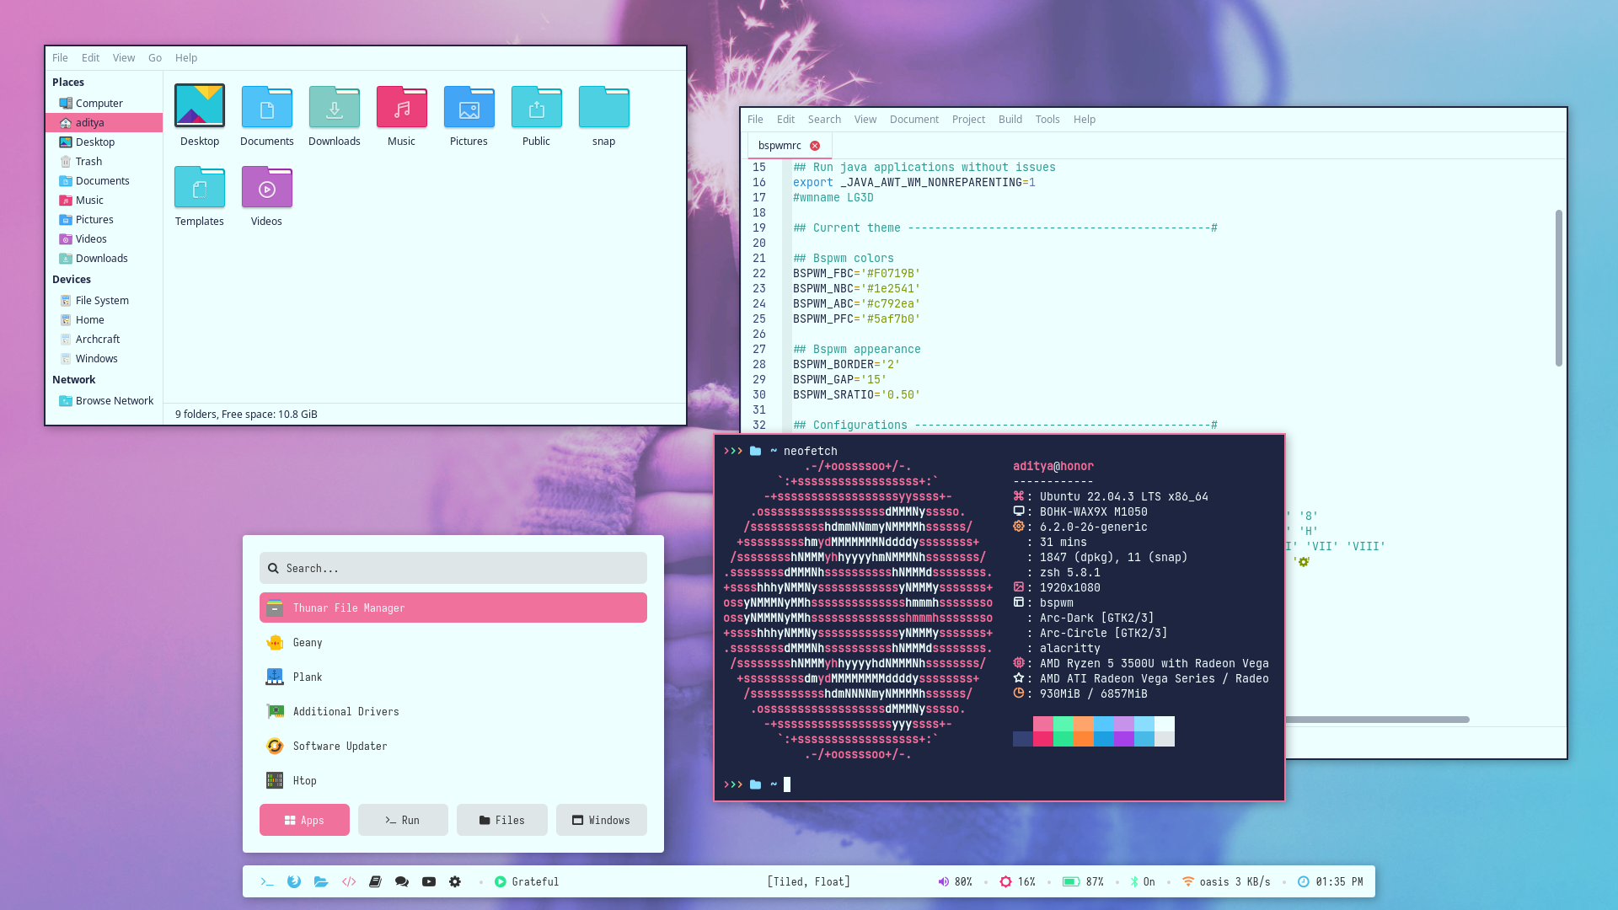Viewport: 1618px width, 910px height.
Task: Click the Run button in launcher
Action: (x=403, y=820)
